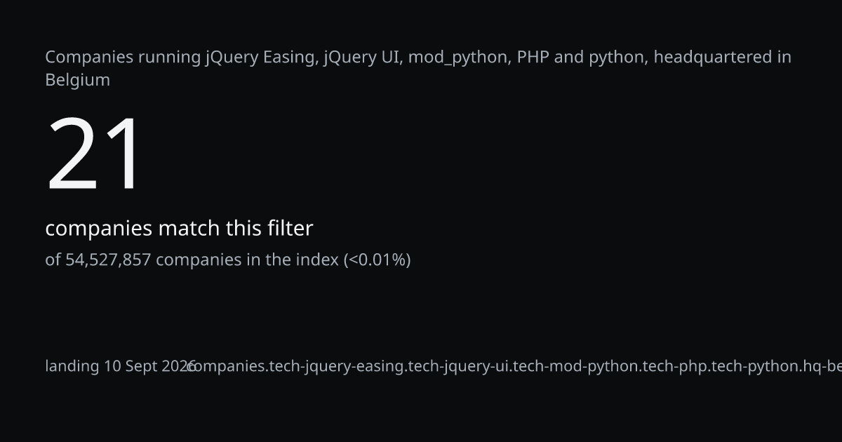Click 'Companies running' at description start
The height and width of the screenshot is (442, 842).
click(x=123, y=58)
